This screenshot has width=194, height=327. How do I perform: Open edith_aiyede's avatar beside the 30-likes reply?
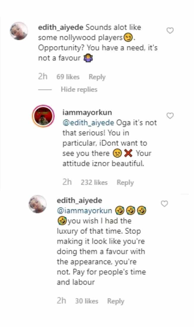pyautogui.click(x=37, y=205)
